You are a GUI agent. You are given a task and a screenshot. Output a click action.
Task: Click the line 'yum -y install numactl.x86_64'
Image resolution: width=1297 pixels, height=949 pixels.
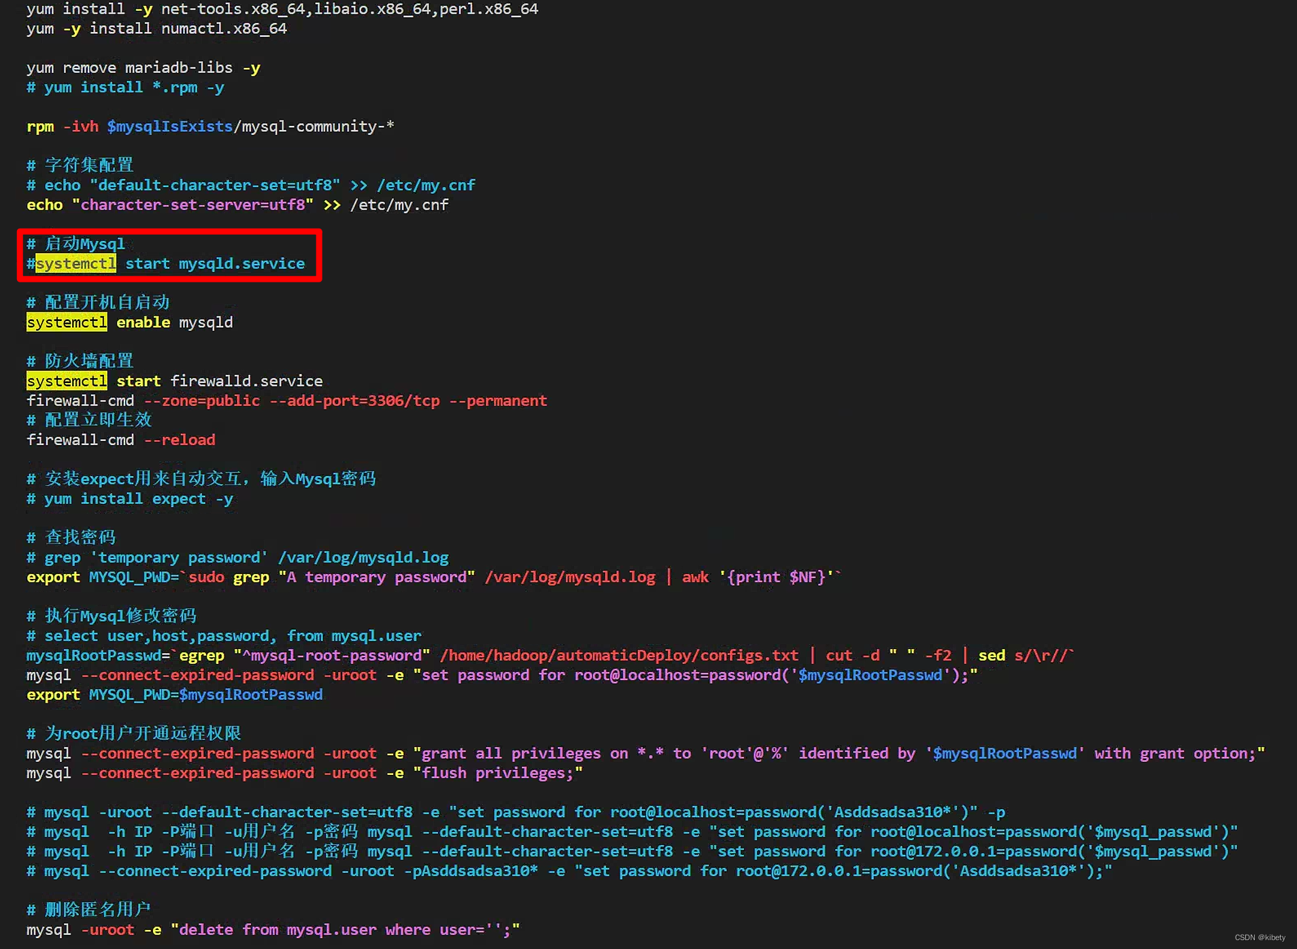156,29
